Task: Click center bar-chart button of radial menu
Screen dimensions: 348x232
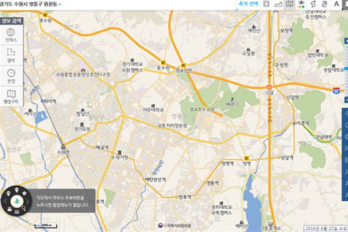Action: (x=17, y=201)
